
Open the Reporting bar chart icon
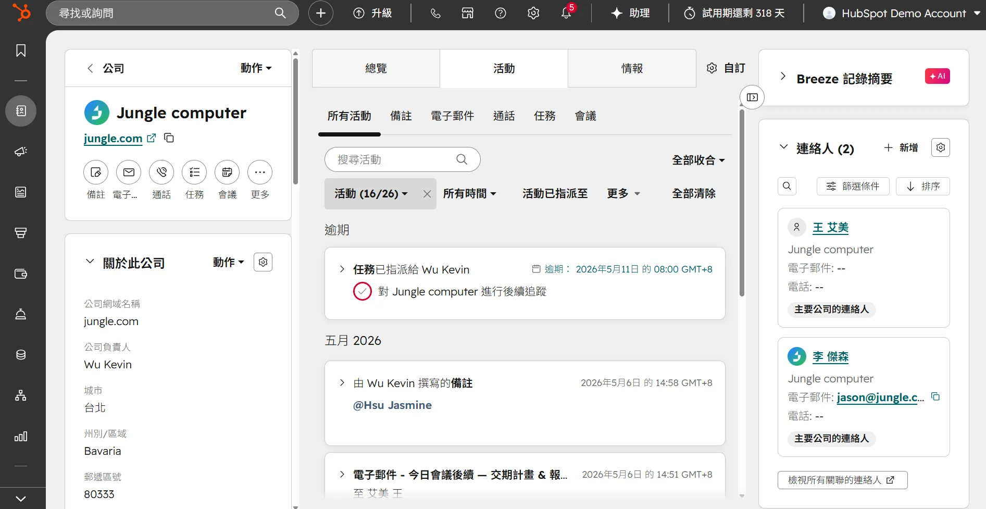coord(21,437)
